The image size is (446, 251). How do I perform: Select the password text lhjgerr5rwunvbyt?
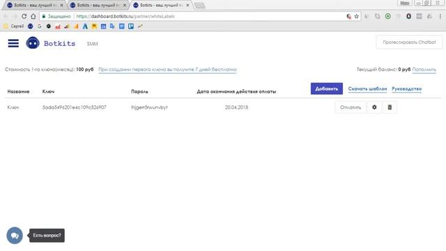[149, 107]
